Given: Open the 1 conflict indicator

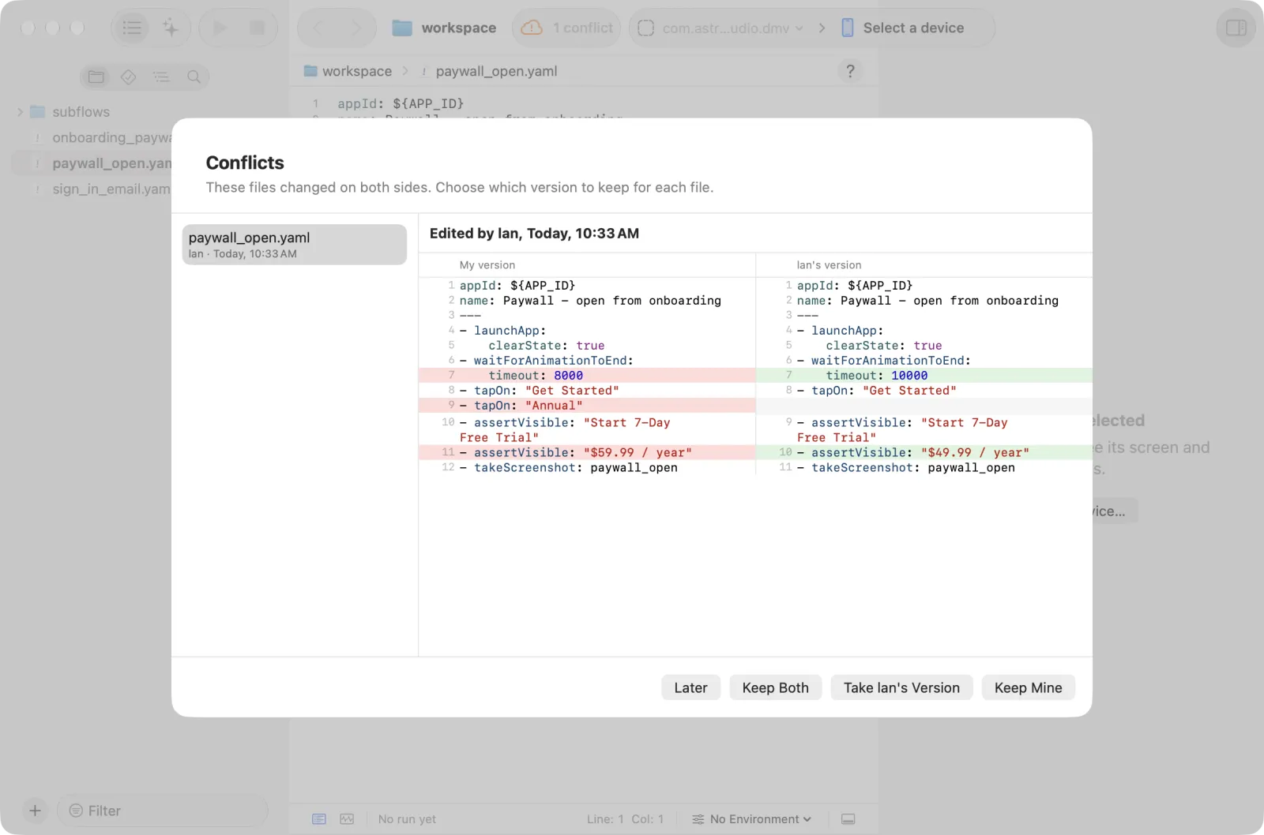Looking at the screenshot, I should pyautogui.click(x=566, y=28).
